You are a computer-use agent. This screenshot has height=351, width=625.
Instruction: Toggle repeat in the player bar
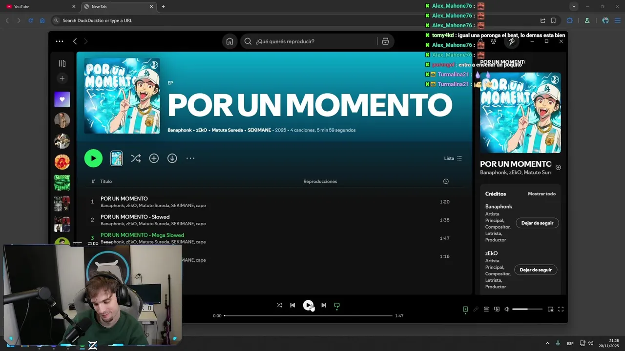point(337,305)
